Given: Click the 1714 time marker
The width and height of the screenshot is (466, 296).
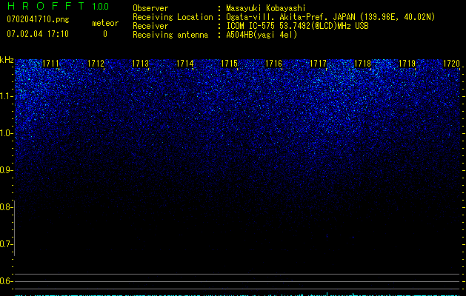Looking at the screenshot, I should tap(185, 64).
